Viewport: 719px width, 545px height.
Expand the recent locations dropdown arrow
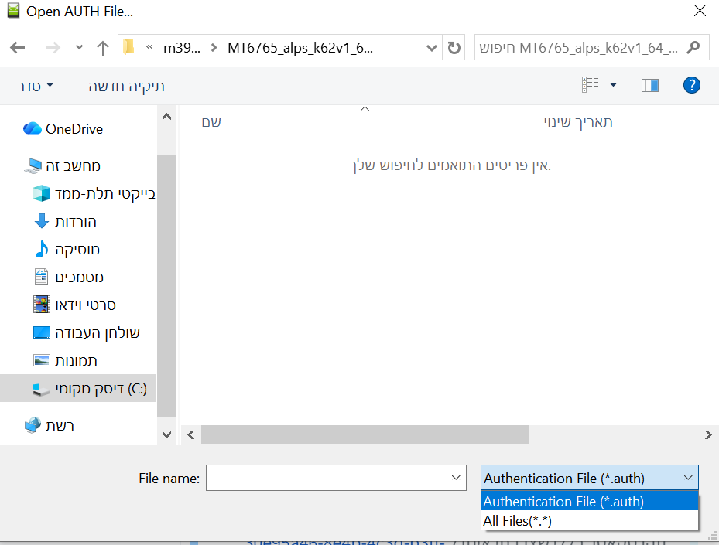click(x=79, y=47)
